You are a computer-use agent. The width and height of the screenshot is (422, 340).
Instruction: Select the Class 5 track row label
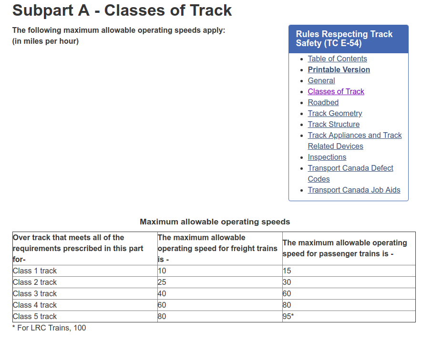[x=35, y=317]
